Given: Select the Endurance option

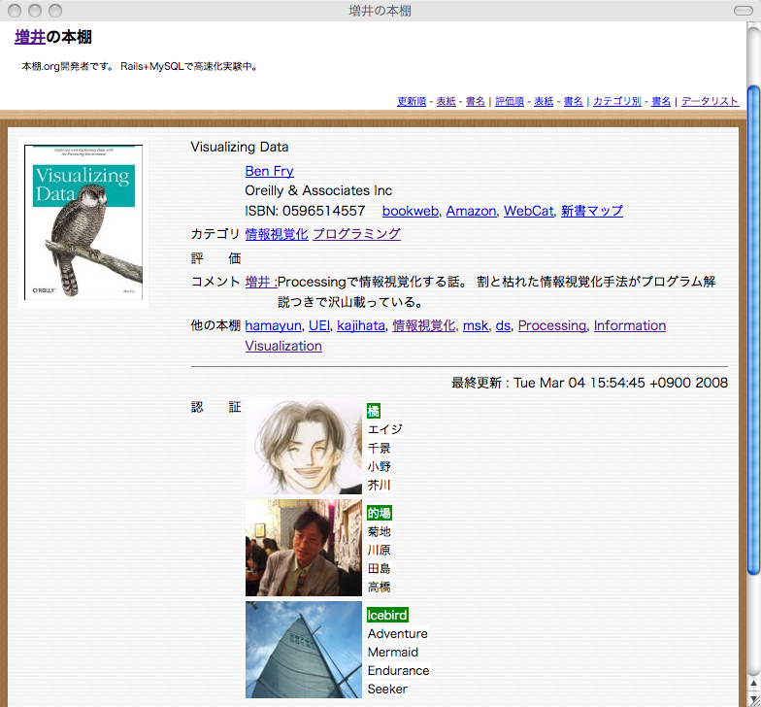Looking at the screenshot, I should (x=398, y=670).
